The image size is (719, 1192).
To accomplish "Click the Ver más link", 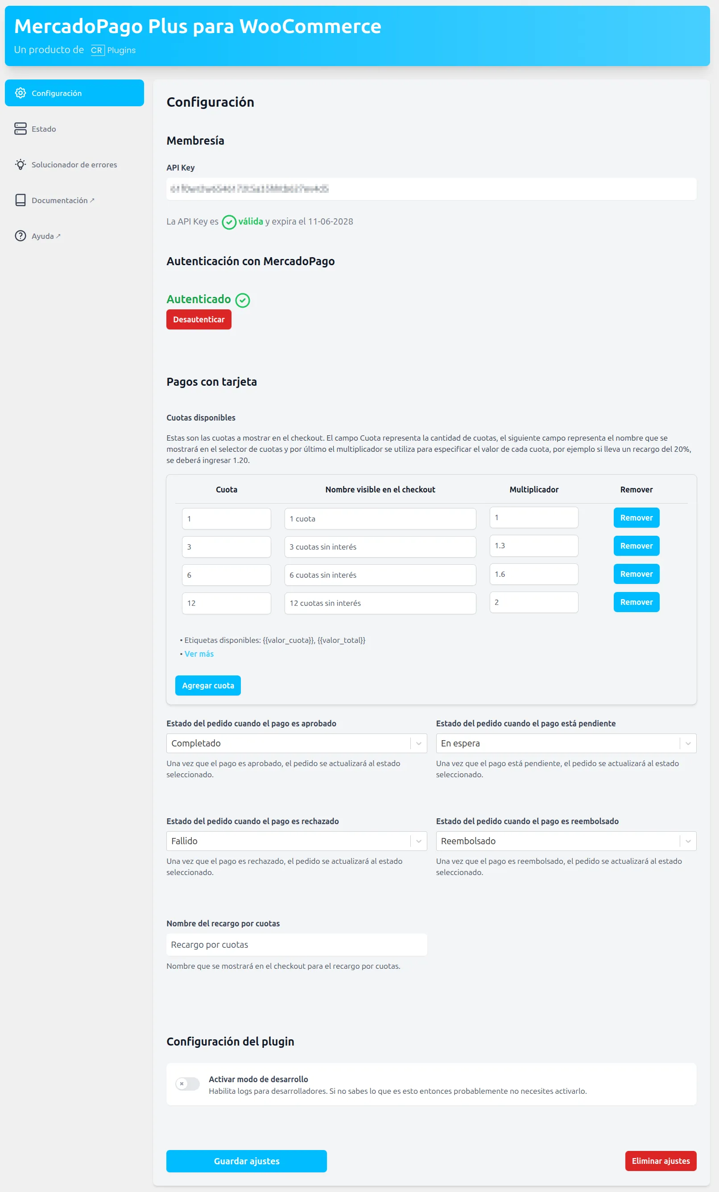I will [198, 654].
